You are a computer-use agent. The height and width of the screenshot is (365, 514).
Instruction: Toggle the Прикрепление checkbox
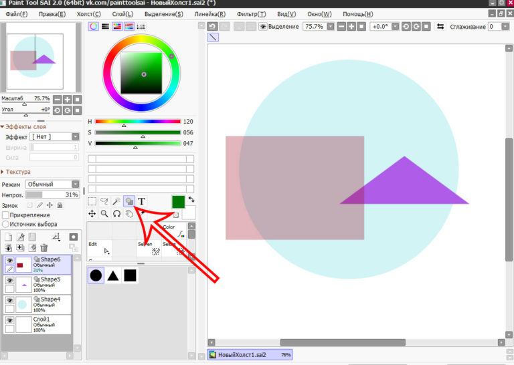6,215
